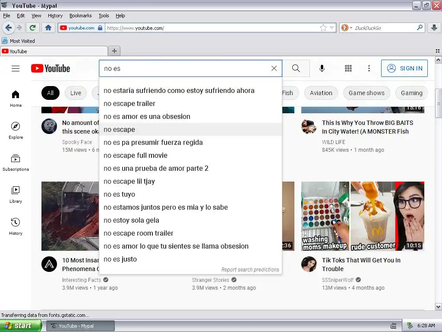Bookmark page with the star icon
Screen dimensions: 442x332
click(323, 28)
